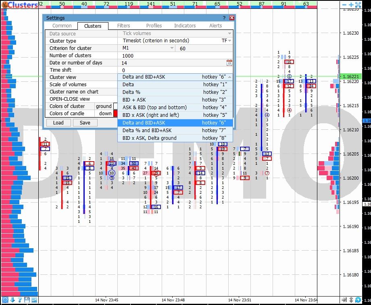
Task: Click the blue circular refresh icon
Action: 358,300
